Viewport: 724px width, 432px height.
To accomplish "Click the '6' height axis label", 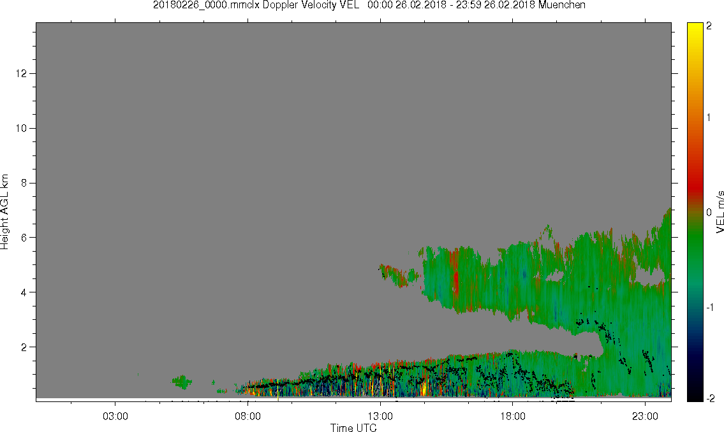I will (x=24, y=238).
